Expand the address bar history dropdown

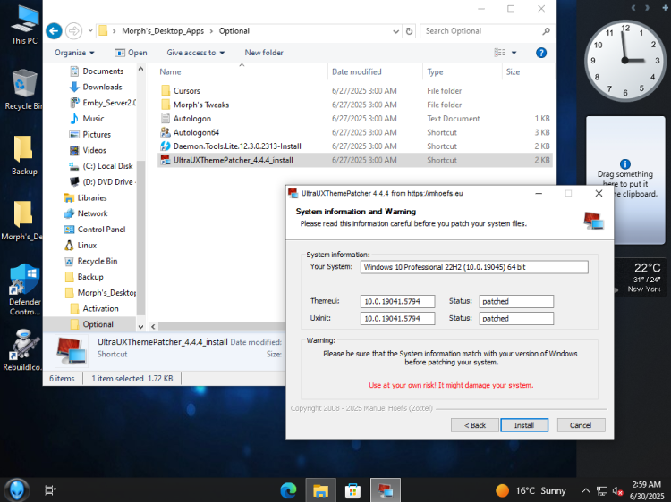pos(395,31)
